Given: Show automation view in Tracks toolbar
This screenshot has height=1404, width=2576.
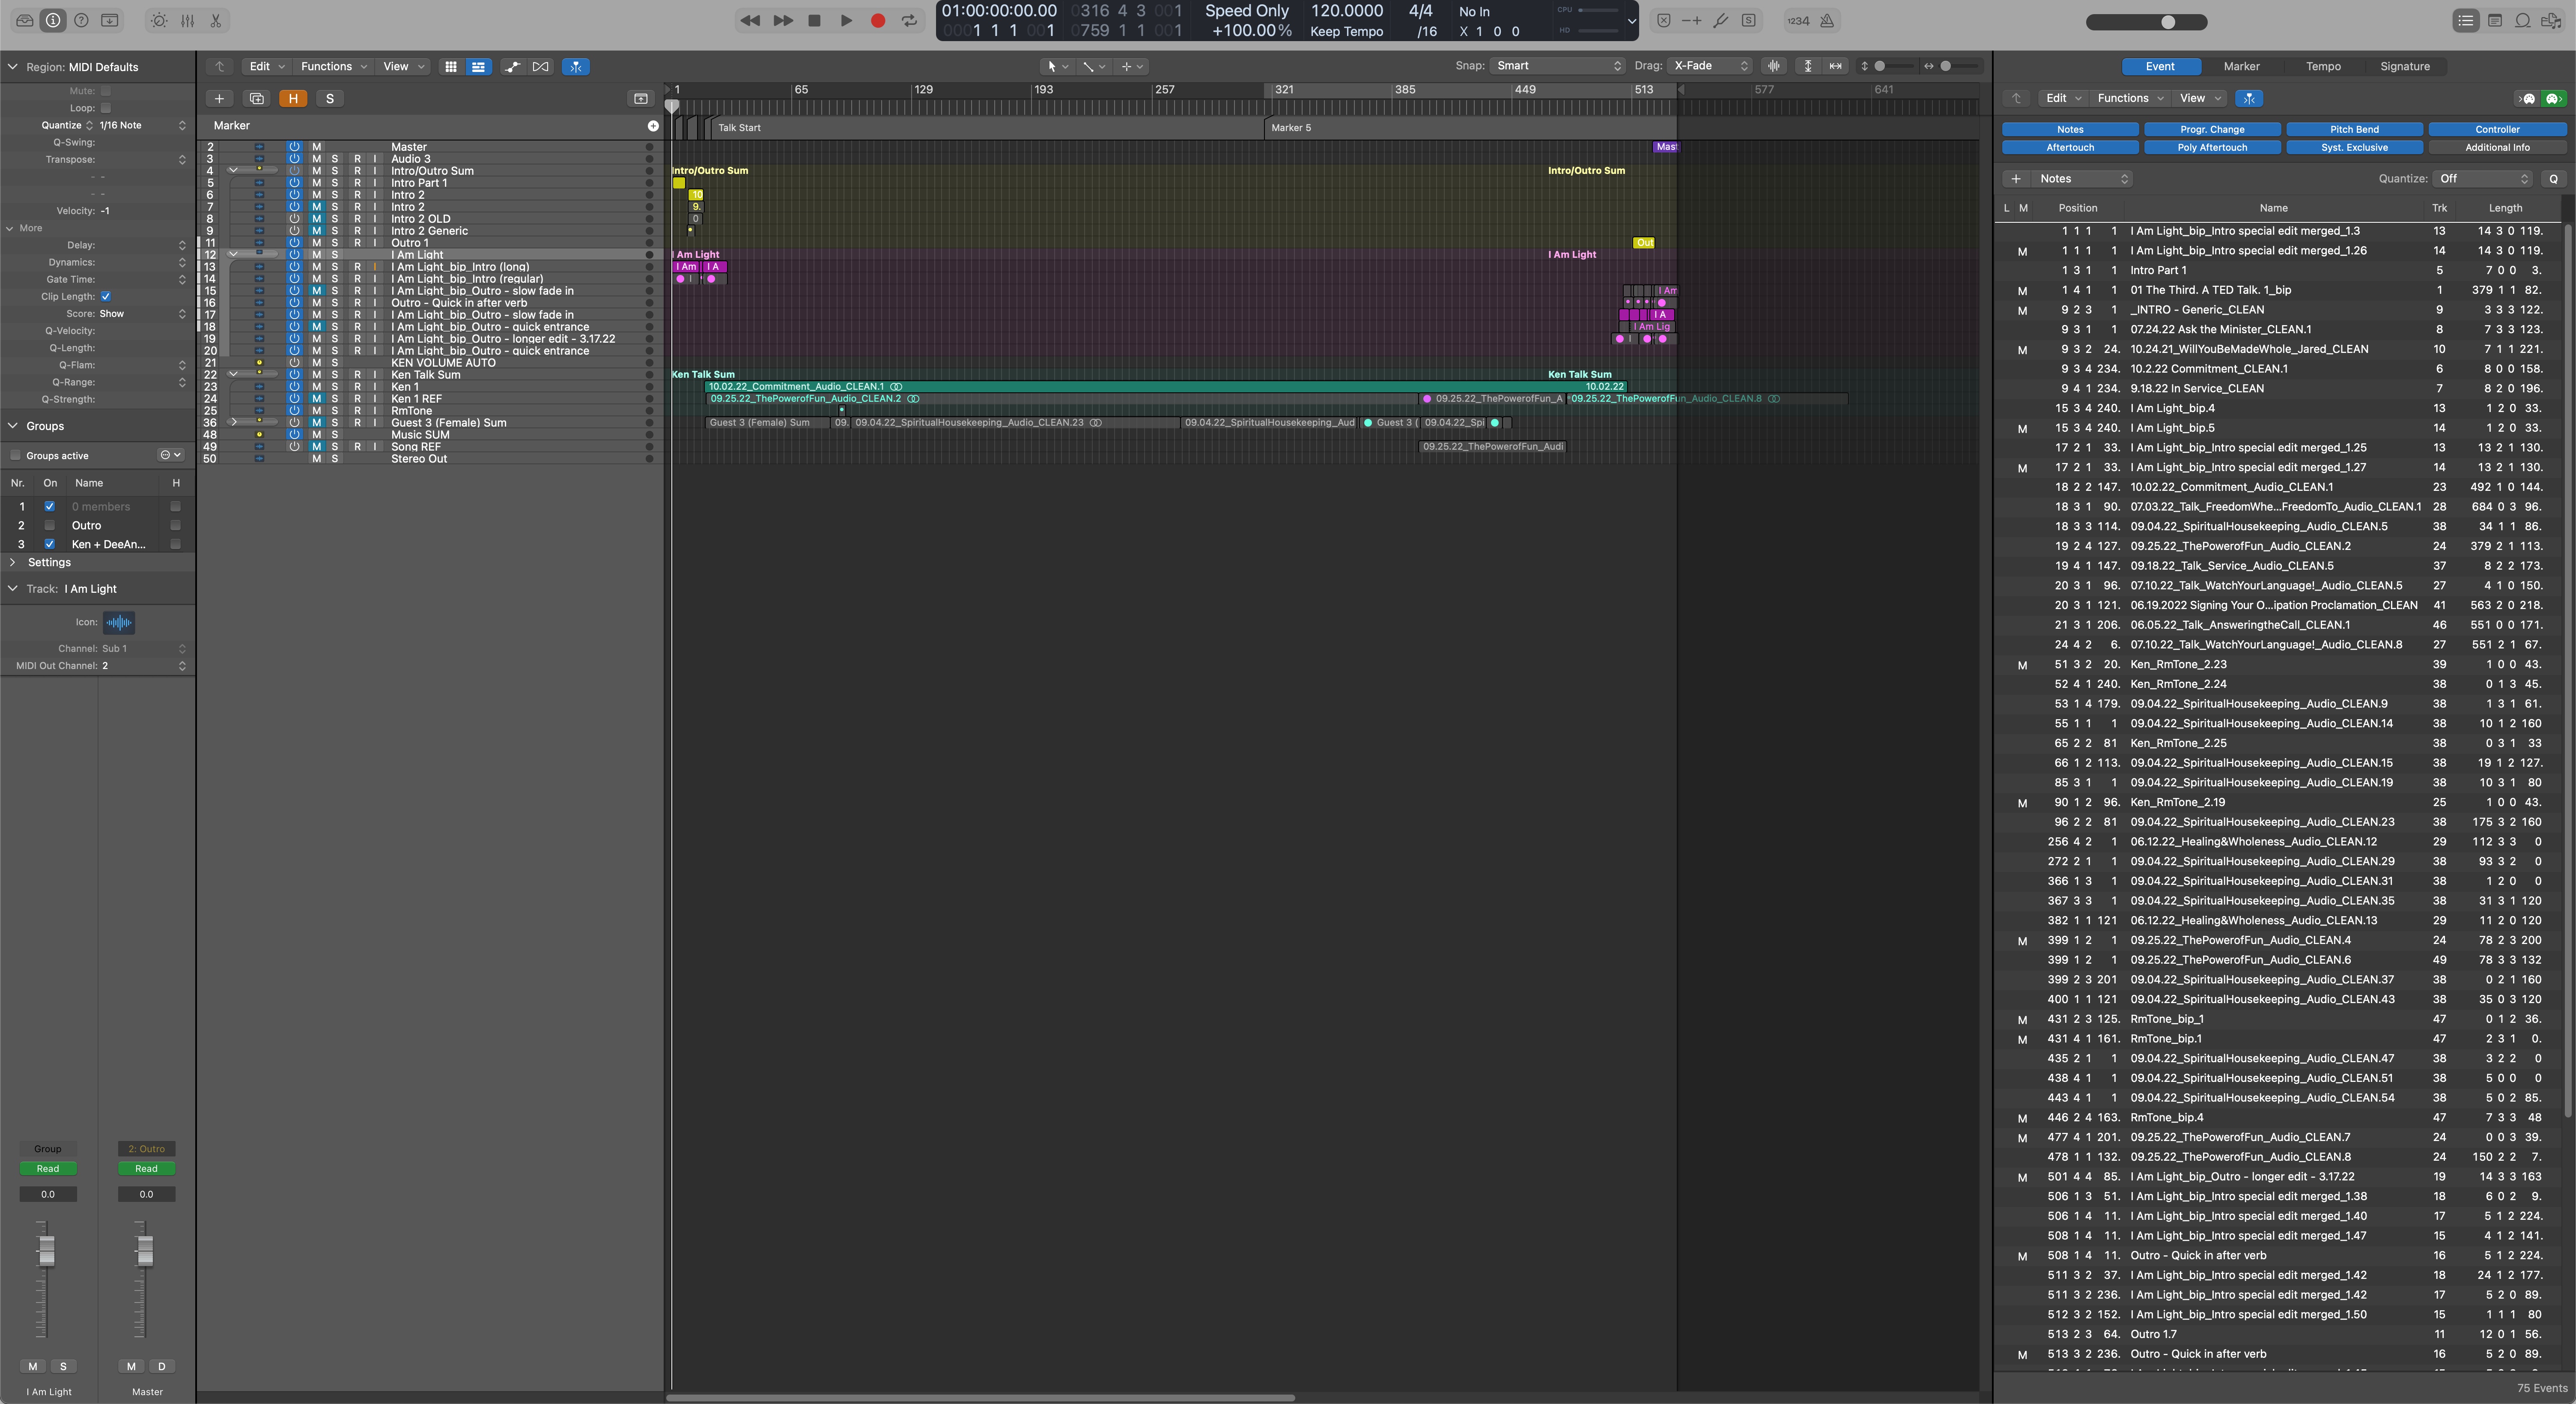Looking at the screenshot, I should 513,66.
